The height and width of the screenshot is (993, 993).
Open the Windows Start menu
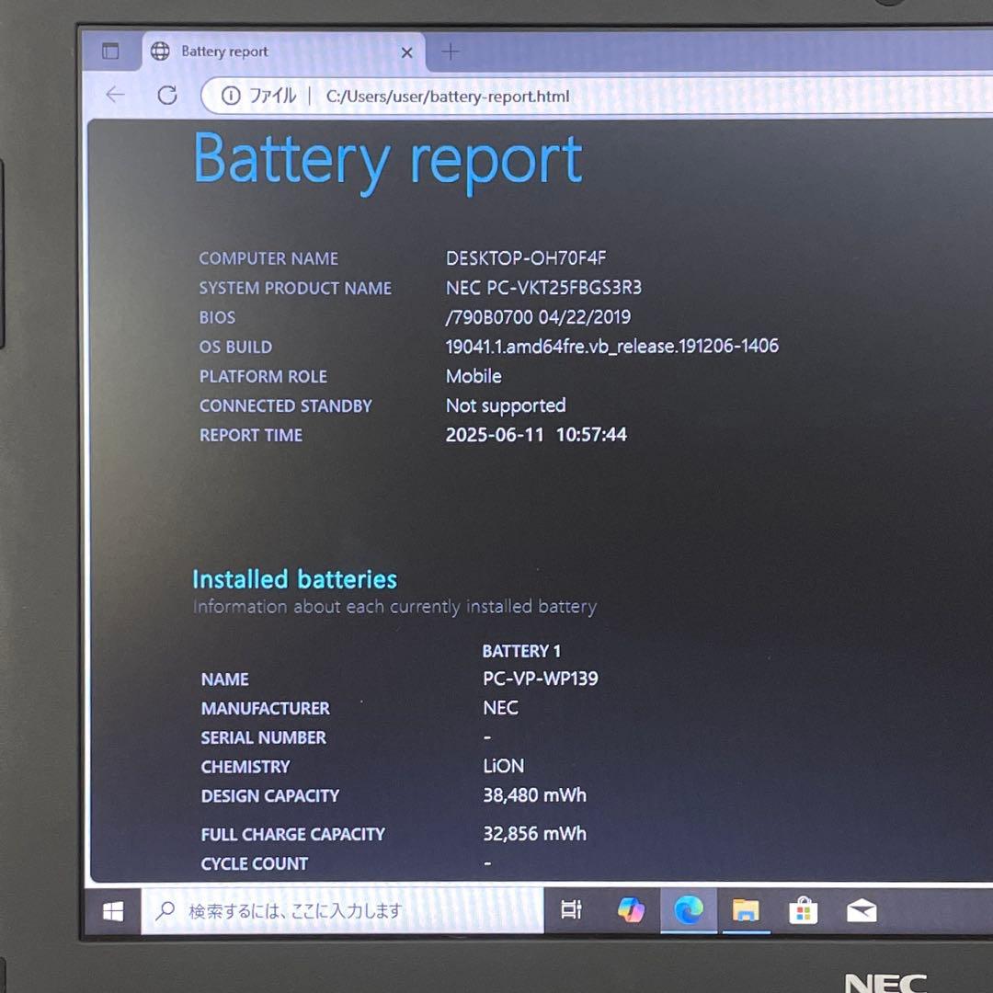112,910
